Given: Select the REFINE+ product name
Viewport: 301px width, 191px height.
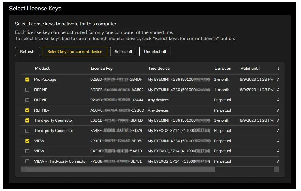Looking at the screenshot, I should tap(42, 110).
